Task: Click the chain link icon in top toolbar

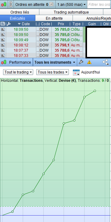Action: [11, 4]
